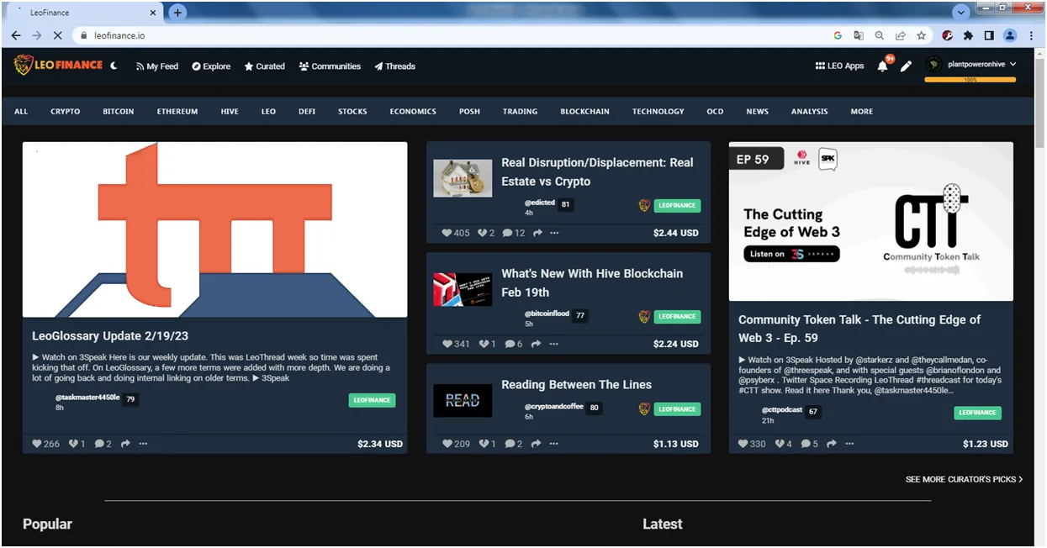This screenshot has height=548, width=1047.
Task: Select CRYPTO category
Action: click(66, 111)
